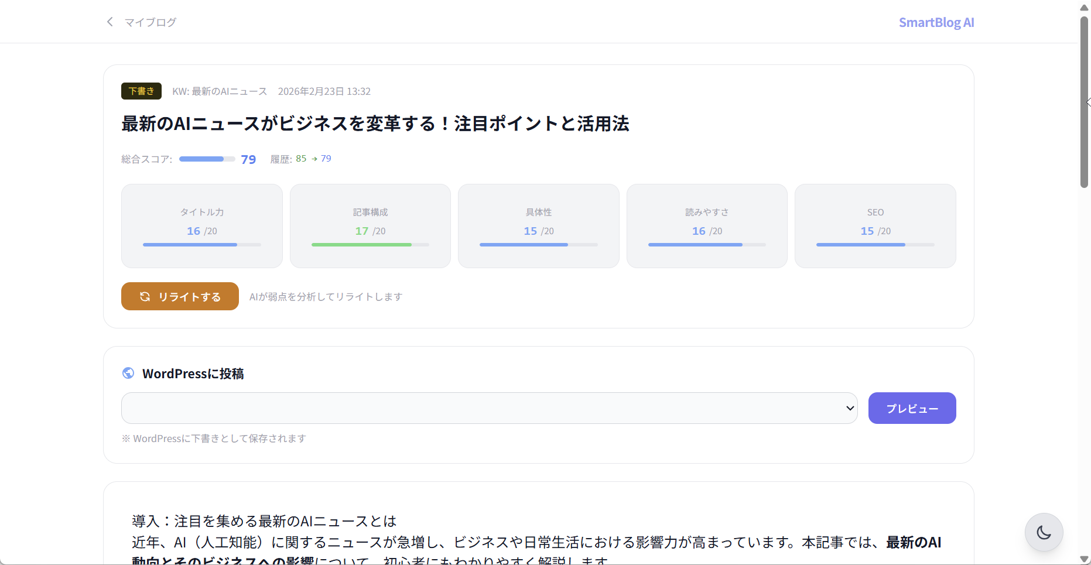
Task: Select the 記事構成 score card
Action: coord(370,226)
